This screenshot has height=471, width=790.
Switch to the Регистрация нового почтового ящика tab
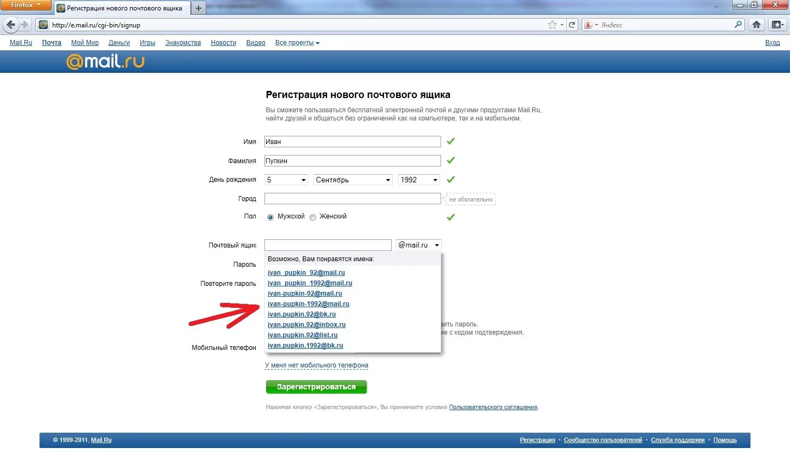(x=122, y=8)
